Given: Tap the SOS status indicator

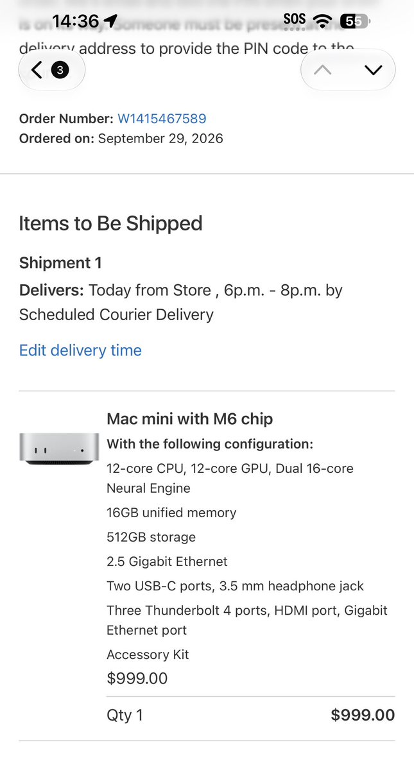Looking at the screenshot, I should point(295,19).
